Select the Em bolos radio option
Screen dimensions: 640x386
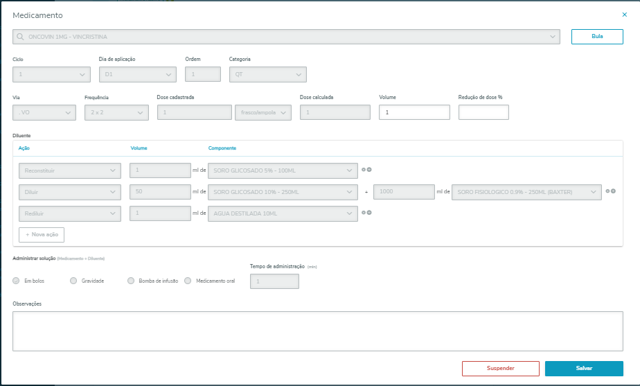17,281
